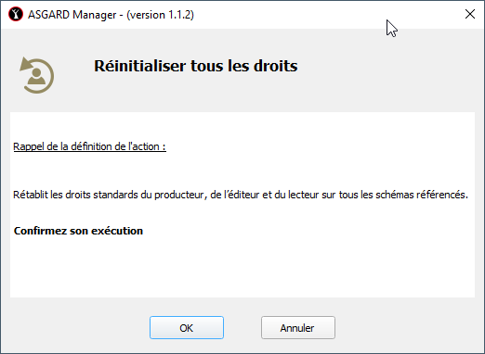Click the 'Rétablit les droits standards' sentence
Screen dimensions: 485x354
tap(241, 195)
